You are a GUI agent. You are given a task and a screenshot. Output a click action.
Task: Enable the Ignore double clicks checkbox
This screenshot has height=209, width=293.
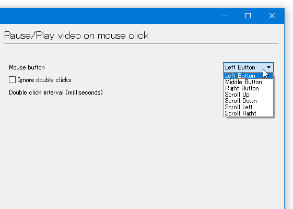(13, 80)
